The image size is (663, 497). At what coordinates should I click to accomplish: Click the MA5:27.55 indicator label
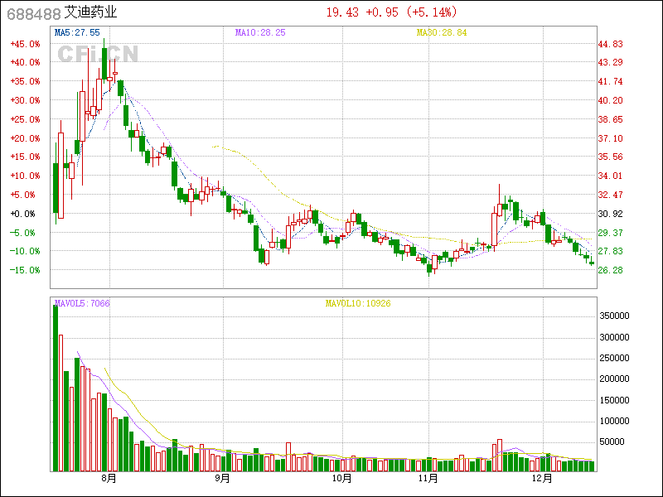[76, 32]
